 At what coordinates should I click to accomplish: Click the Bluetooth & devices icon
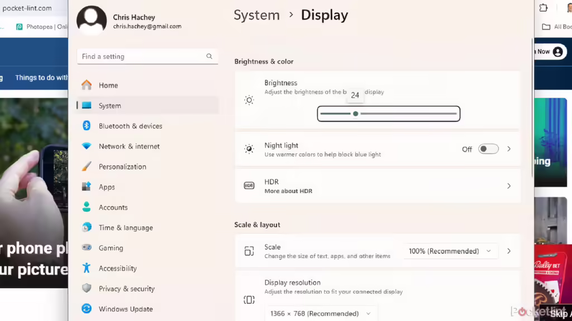[87, 125]
